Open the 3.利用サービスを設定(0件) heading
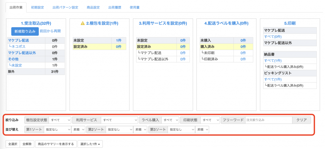The image size is (325, 149). (163, 23)
